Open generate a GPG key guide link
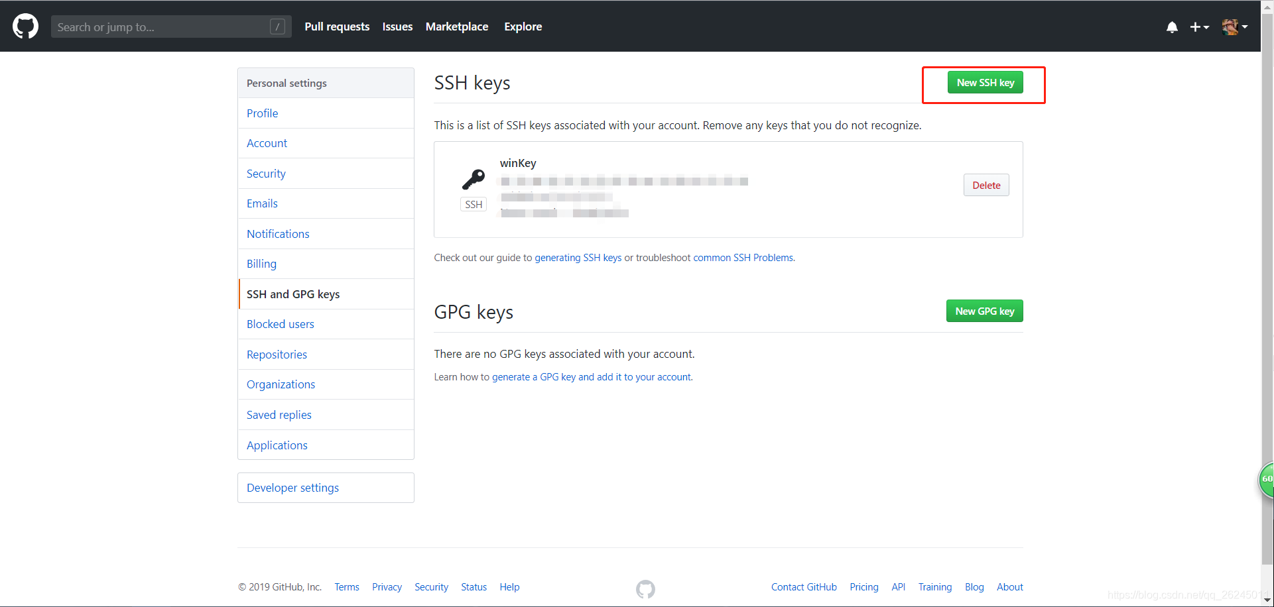Image resolution: width=1274 pixels, height=607 pixels. 592,377
